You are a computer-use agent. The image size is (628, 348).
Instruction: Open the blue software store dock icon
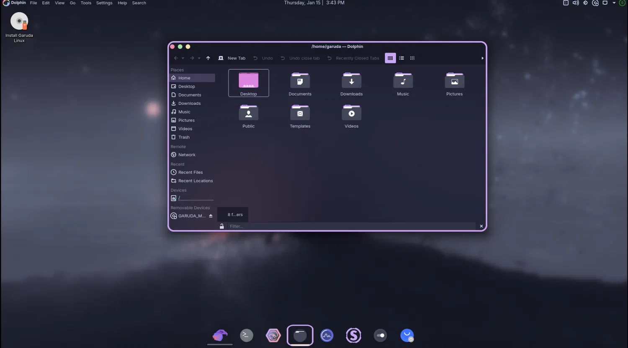coord(407,335)
